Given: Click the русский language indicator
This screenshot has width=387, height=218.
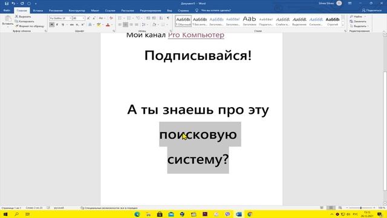Looking at the screenshot, I should tap(59, 208).
